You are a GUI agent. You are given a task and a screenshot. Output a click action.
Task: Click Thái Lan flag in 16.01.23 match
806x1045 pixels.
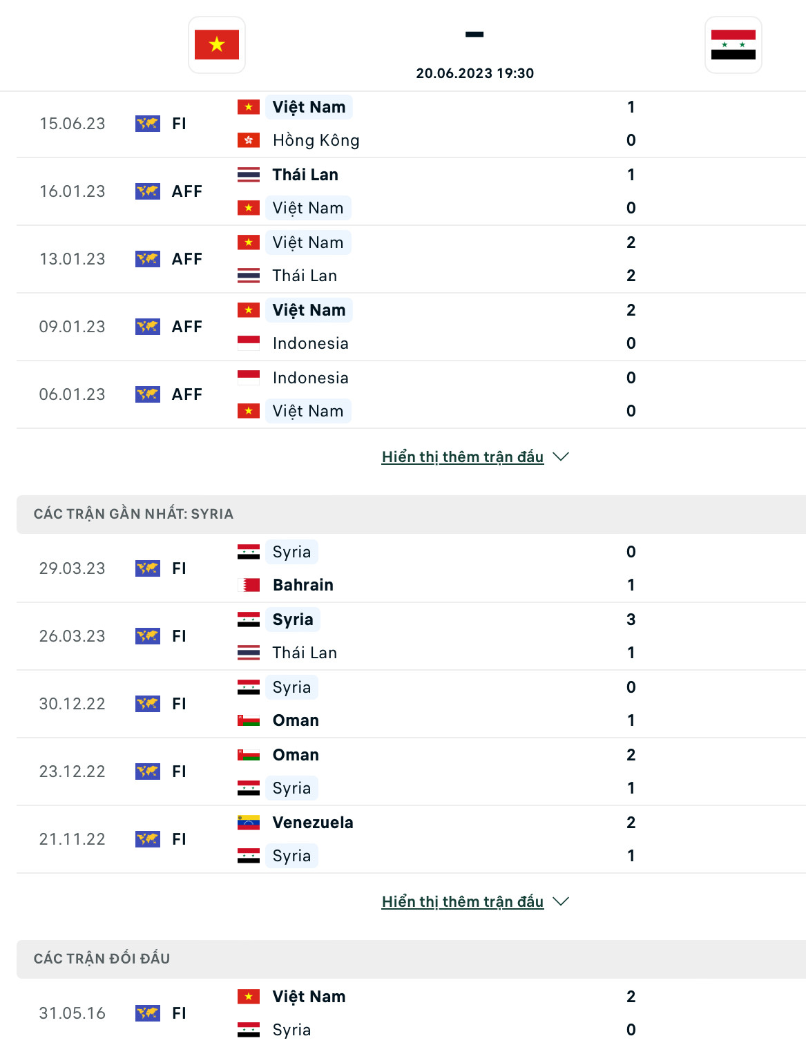pyautogui.click(x=249, y=175)
